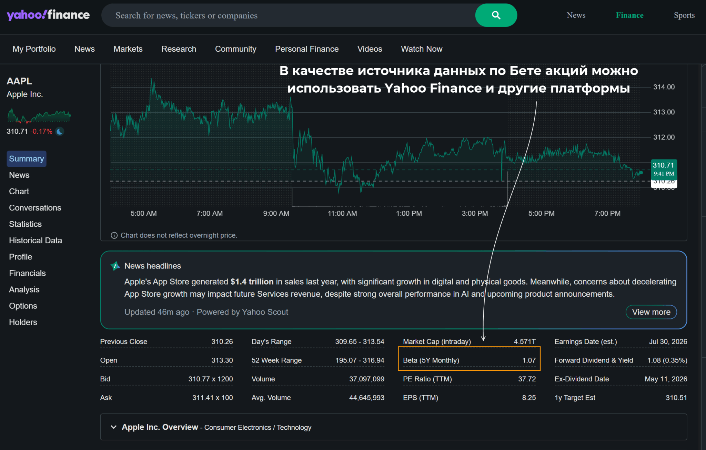Open the My Portfolio menu
706x450 pixels.
tap(34, 49)
